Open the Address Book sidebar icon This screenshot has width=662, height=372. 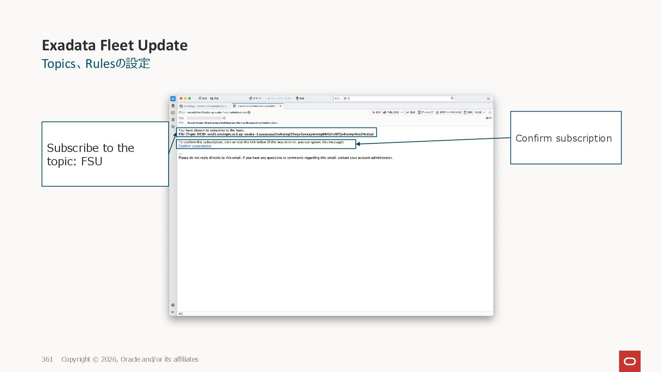point(173,106)
